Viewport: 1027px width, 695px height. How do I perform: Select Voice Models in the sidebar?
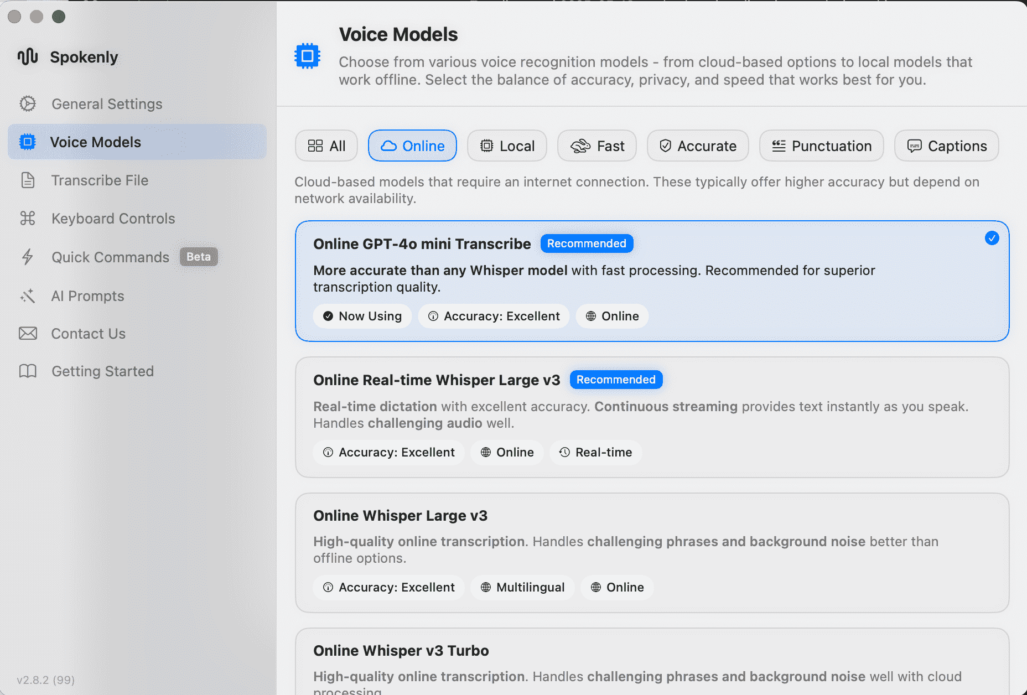137,142
